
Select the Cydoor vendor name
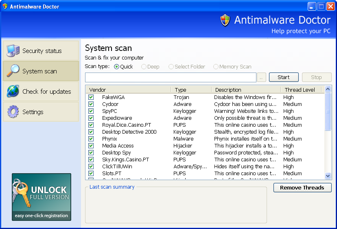click(x=110, y=104)
